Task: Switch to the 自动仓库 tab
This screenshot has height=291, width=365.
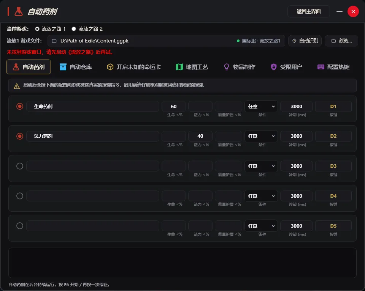Action: point(76,67)
